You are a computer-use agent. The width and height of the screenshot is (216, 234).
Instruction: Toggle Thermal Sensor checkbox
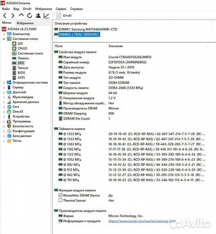click(x=60, y=200)
